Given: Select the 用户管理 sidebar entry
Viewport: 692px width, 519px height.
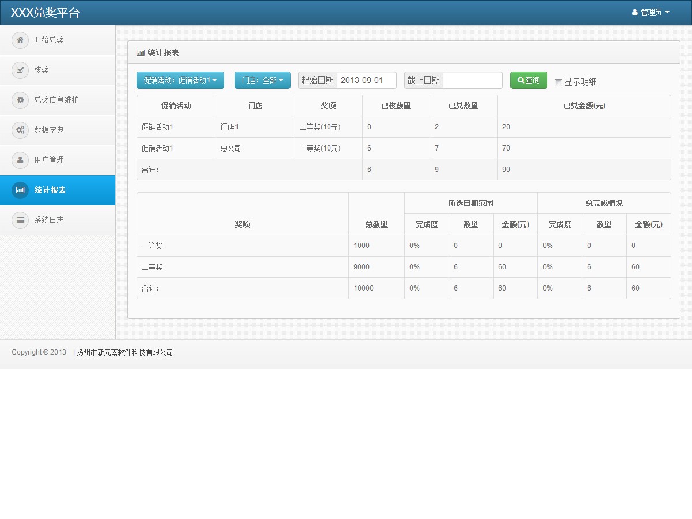Looking at the screenshot, I should point(49,160).
